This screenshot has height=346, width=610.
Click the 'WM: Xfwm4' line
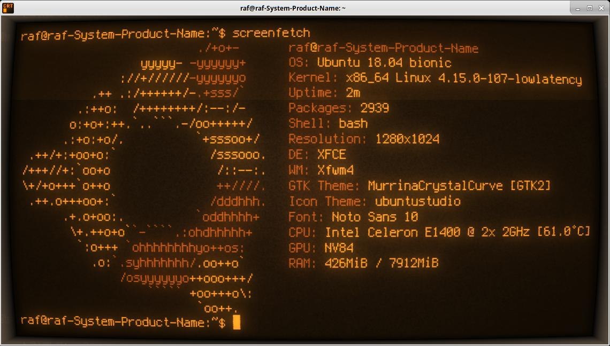click(x=321, y=170)
